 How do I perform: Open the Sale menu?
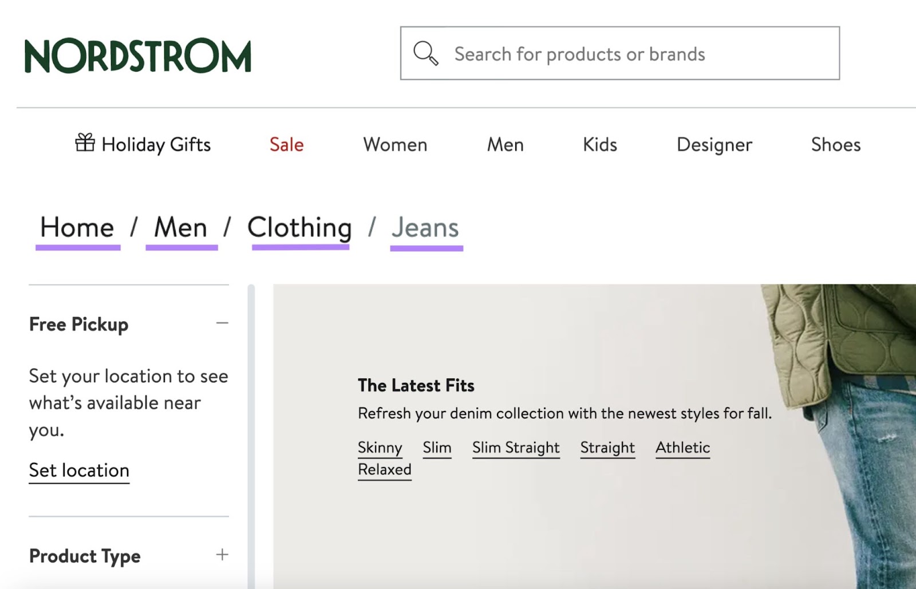pyautogui.click(x=286, y=145)
